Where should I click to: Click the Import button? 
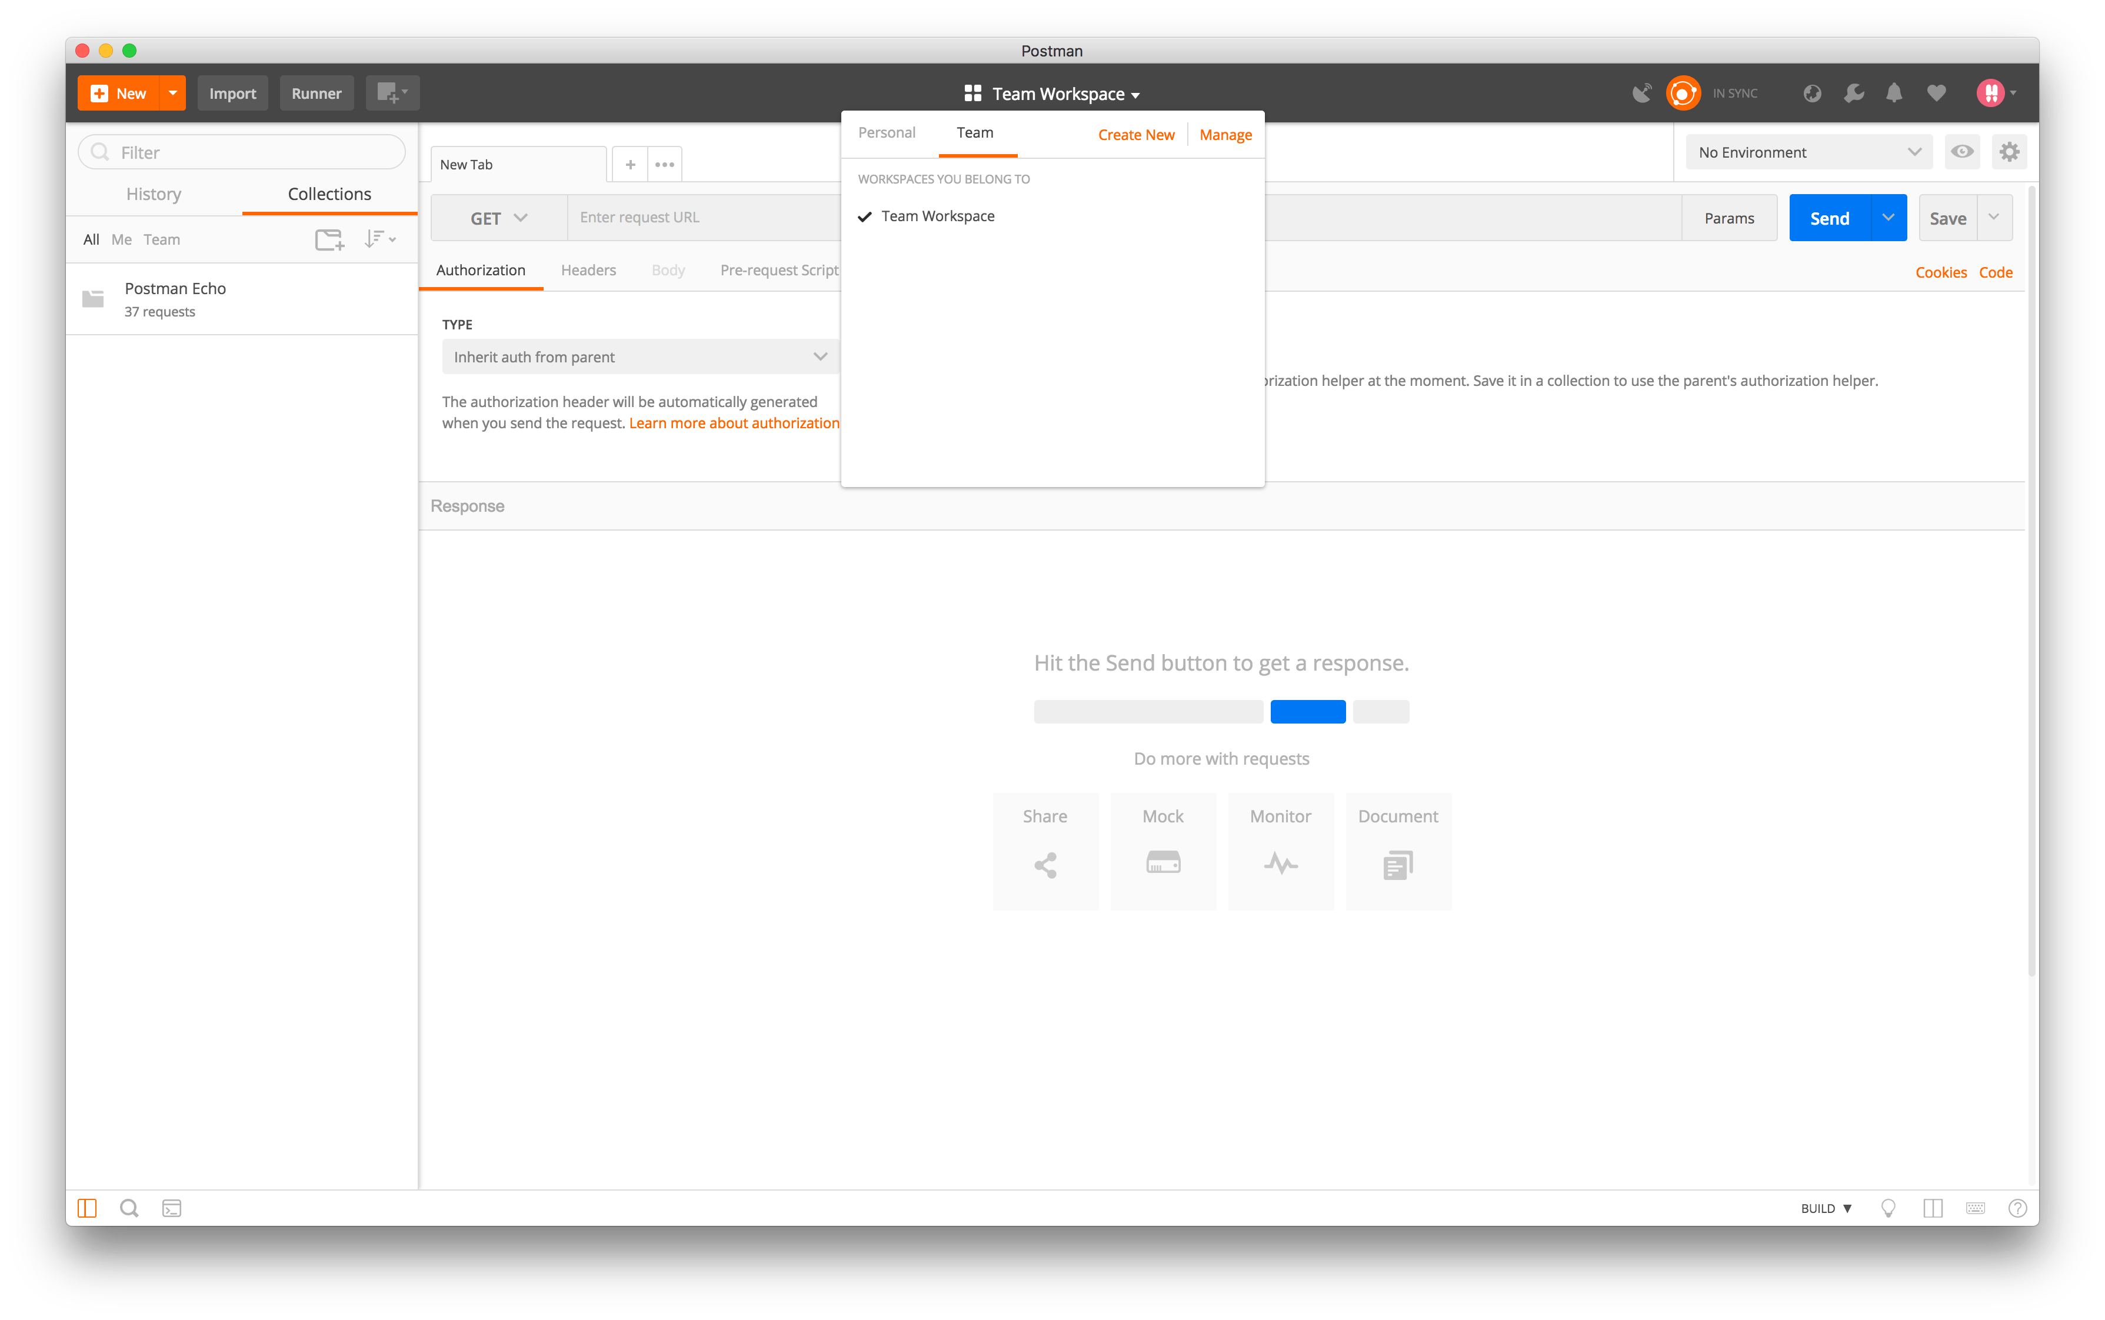coord(232,94)
